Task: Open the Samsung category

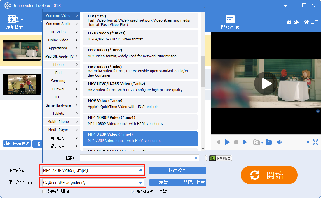Action: click(x=61, y=81)
